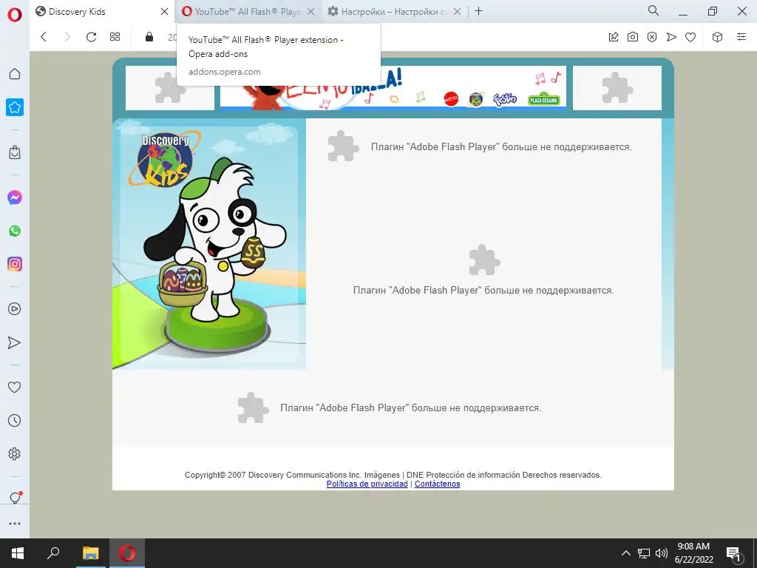Close the YouTube All Flash Player tab
This screenshot has width=757, height=568.
[311, 12]
